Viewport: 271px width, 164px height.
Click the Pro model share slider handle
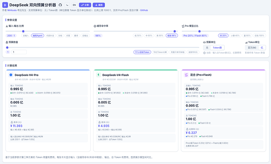pos(200,31)
